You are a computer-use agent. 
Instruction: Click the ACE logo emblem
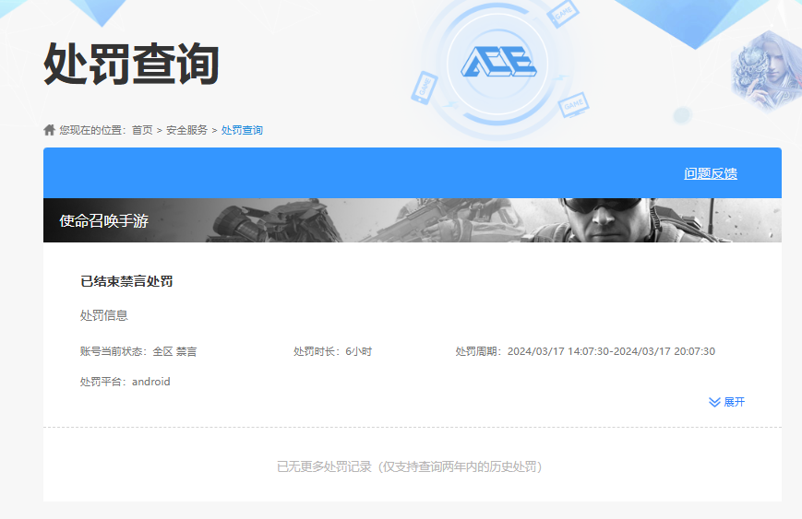pyautogui.click(x=497, y=63)
